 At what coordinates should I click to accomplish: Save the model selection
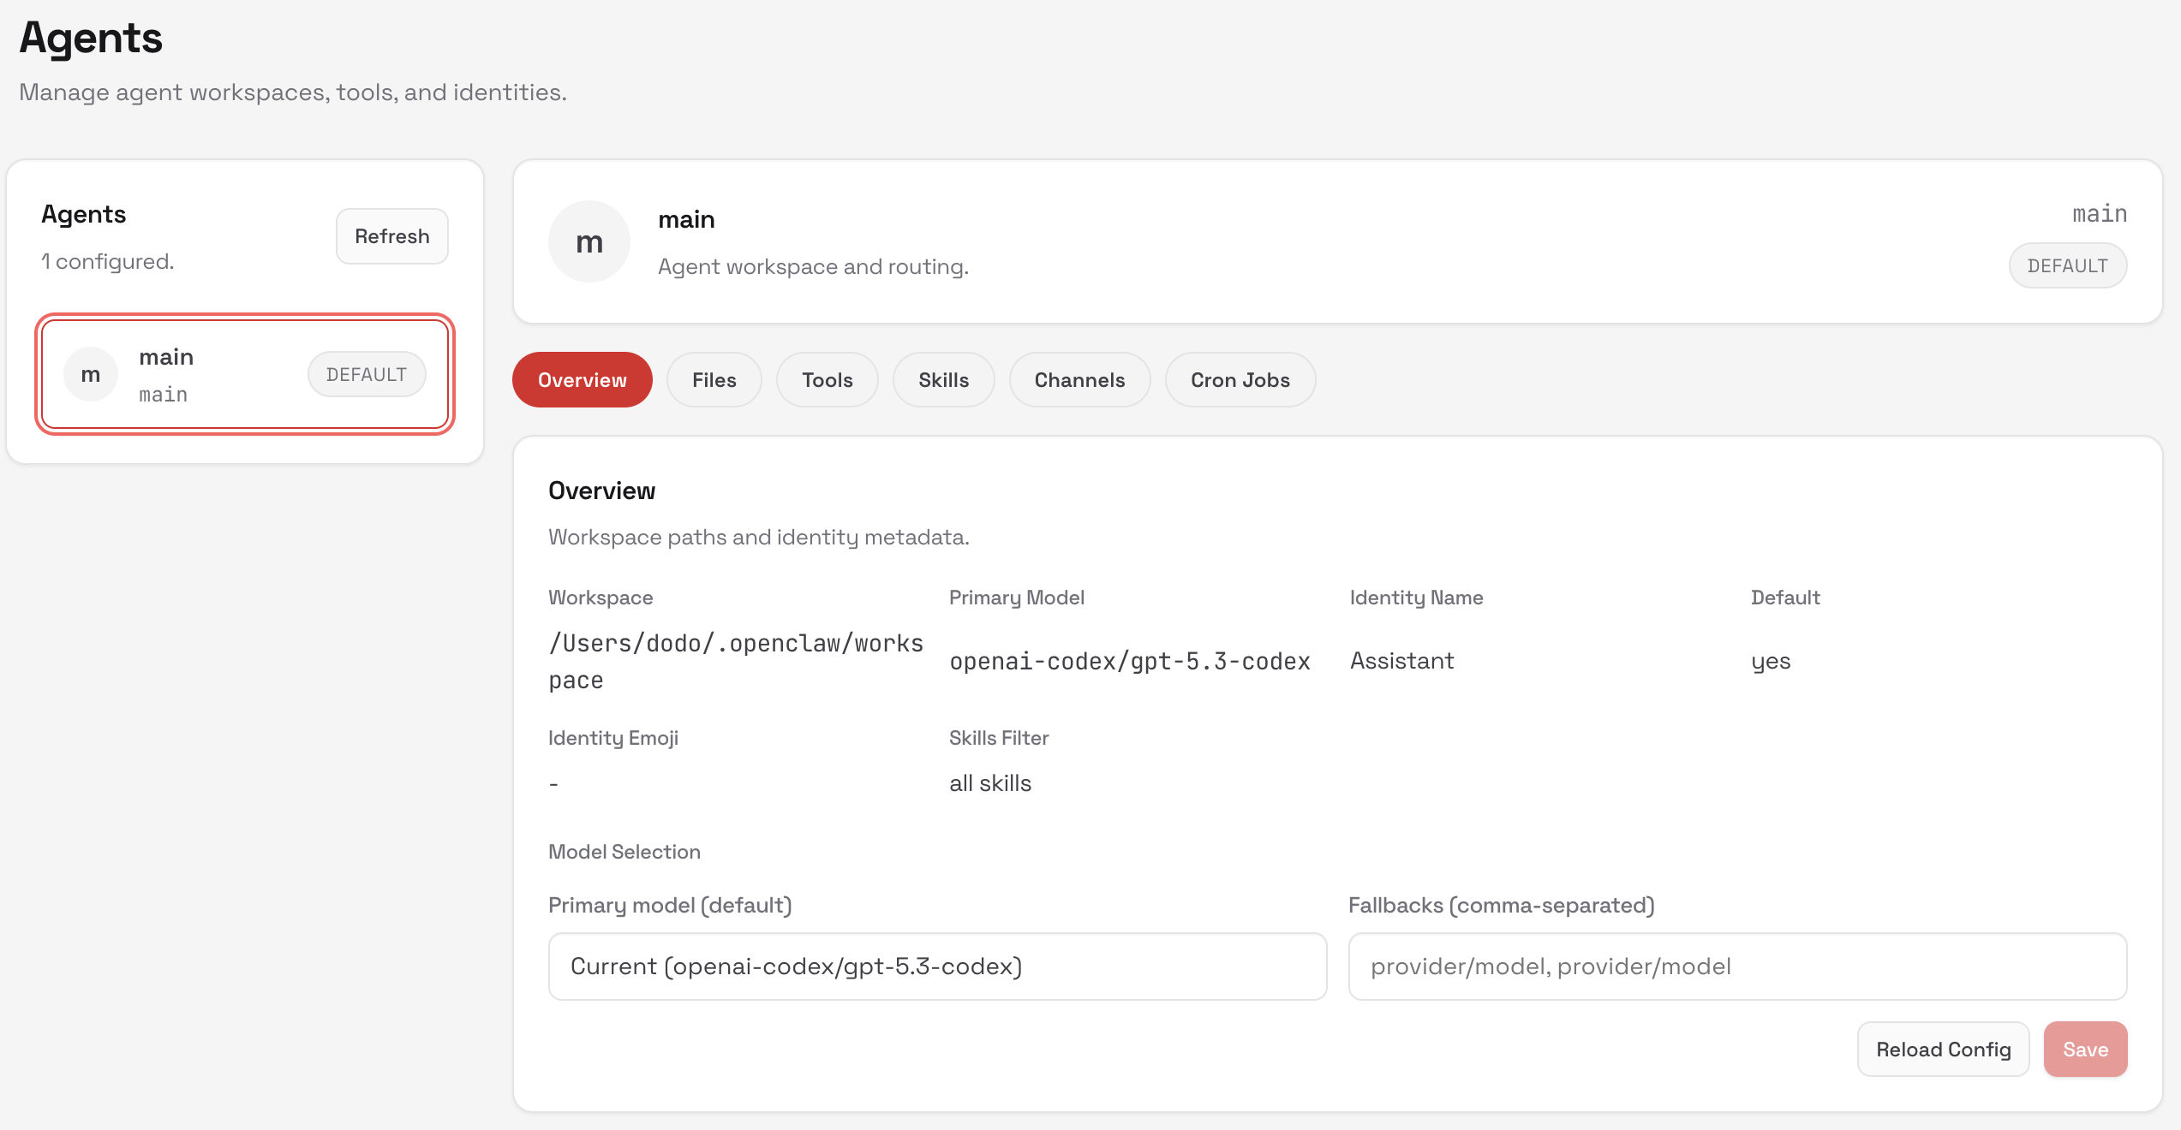coord(2085,1050)
